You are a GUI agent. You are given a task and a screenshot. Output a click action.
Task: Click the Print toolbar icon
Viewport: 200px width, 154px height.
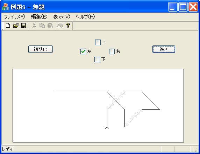pyautogui.click(x=60, y=26)
